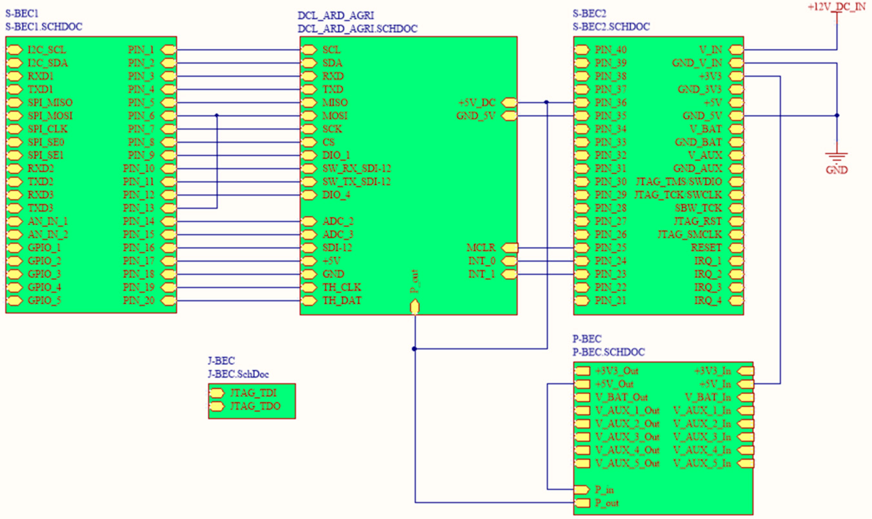
Task: Select the J-BEC.SchDoc file name label
Action: click(x=238, y=374)
